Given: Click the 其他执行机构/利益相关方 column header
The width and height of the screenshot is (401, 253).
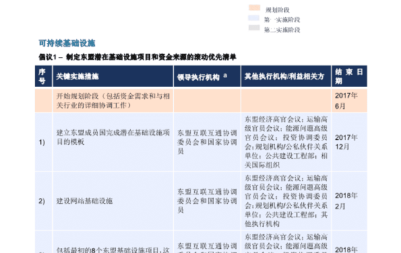Looking at the screenshot, I should tap(286, 76).
